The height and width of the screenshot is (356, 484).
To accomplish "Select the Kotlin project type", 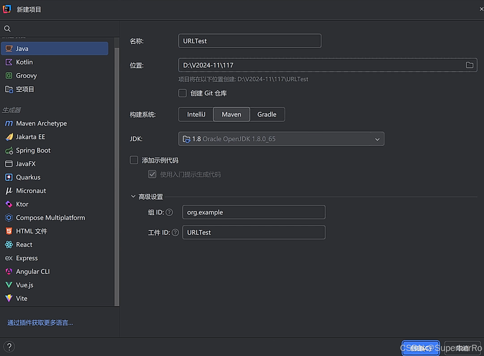I will (x=55, y=62).
